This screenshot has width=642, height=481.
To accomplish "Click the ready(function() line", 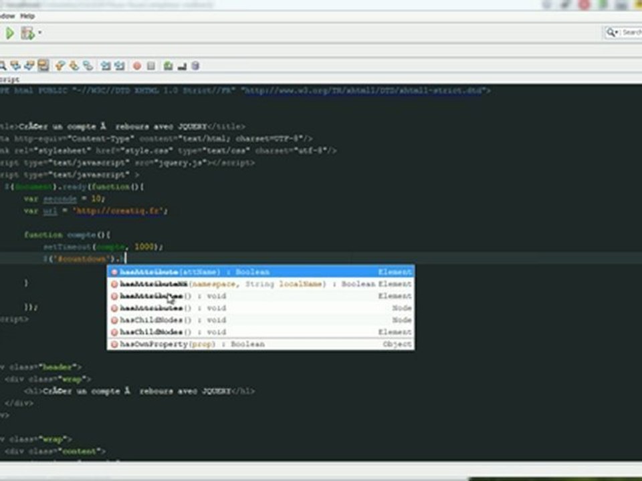I will tap(74, 187).
